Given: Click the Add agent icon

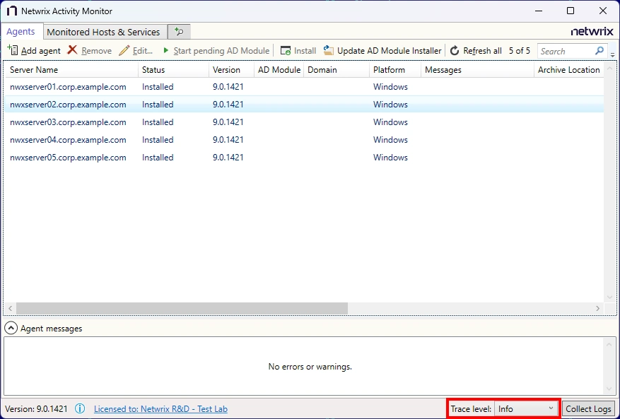Looking at the screenshot, I should (14, 50).
